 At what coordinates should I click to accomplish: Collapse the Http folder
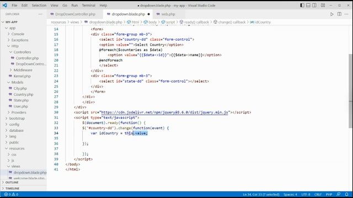[23, 46]
